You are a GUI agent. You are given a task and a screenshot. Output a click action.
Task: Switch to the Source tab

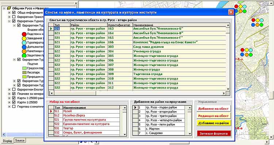[20, 141]
